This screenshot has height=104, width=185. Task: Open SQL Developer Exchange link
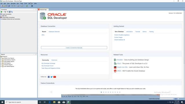click(48, 64)
